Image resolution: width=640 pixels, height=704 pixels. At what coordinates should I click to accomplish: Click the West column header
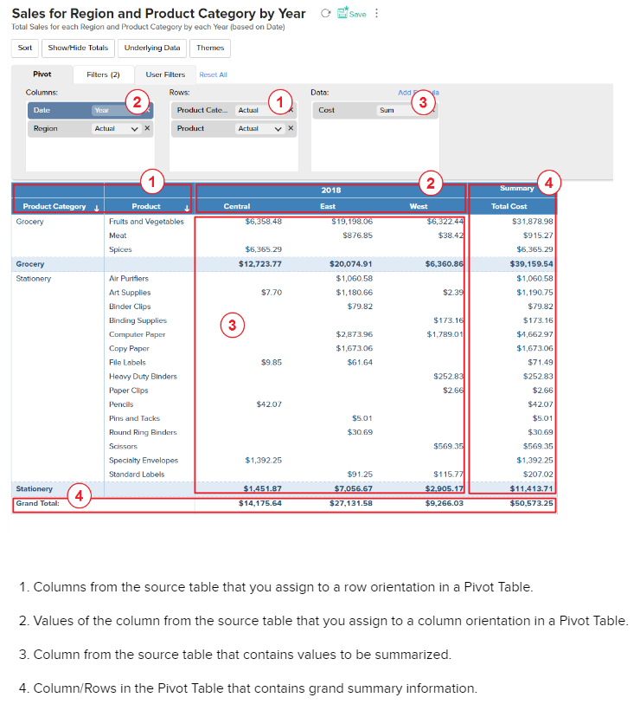419,207
